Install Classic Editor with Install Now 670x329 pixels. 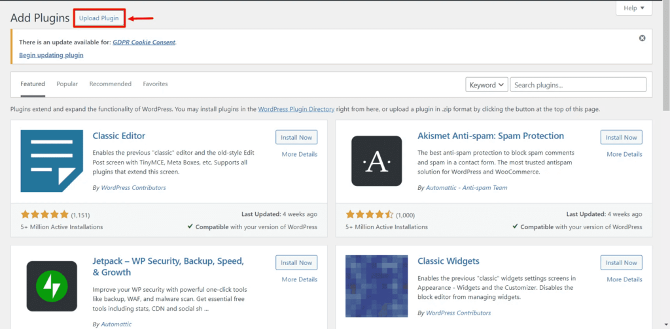[x=296, y=137]
